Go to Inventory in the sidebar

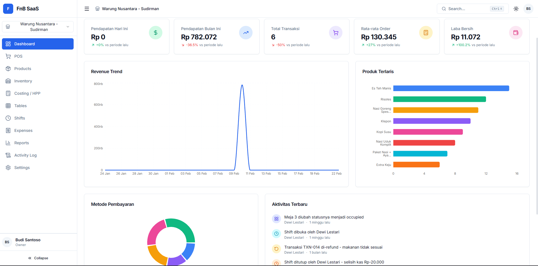23,81
